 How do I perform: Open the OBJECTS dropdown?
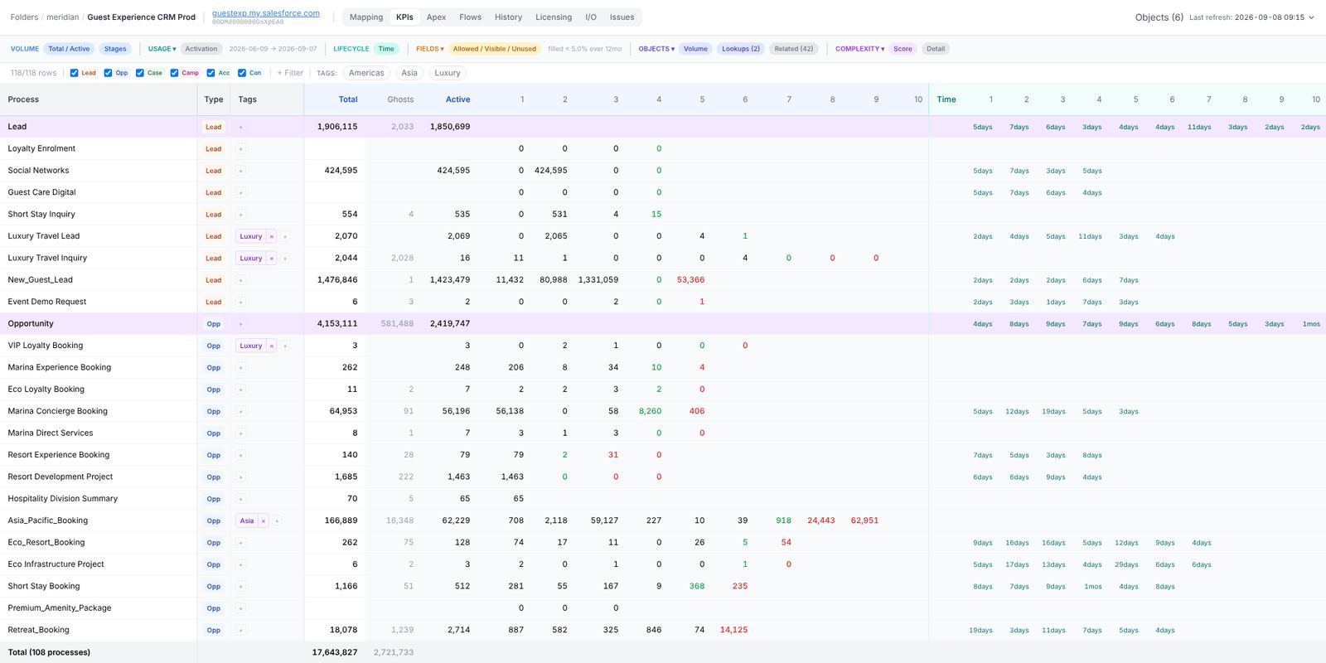(656, 49)
